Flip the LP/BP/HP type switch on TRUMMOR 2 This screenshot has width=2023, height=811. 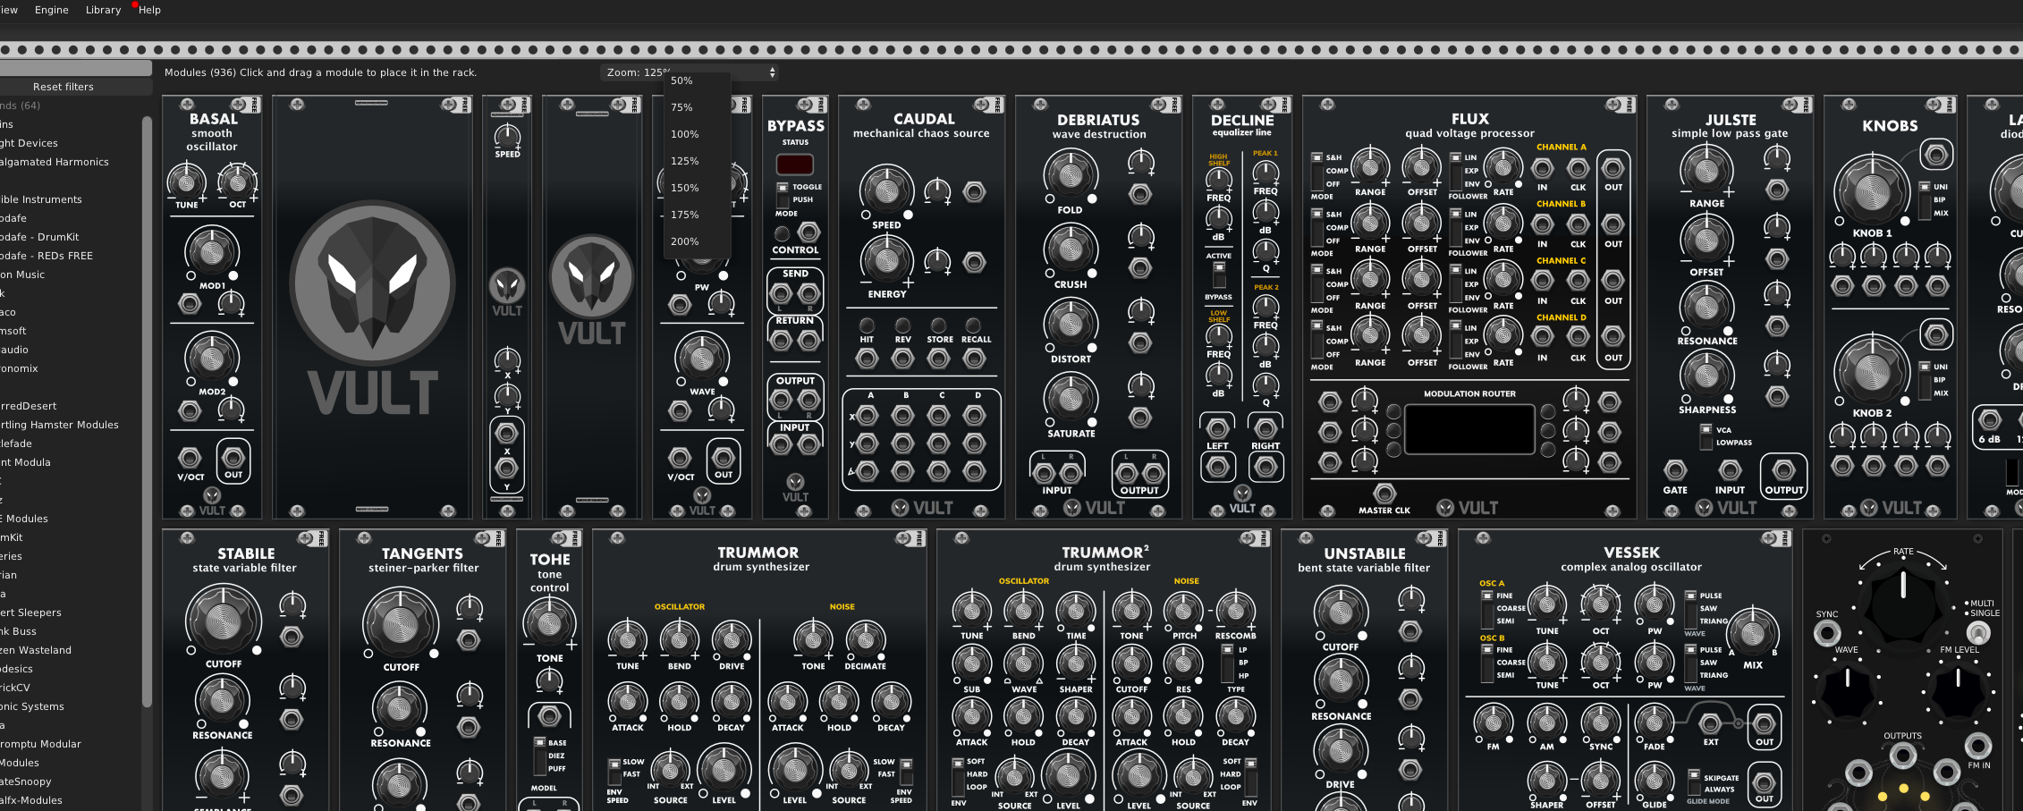click(1226, 663)
